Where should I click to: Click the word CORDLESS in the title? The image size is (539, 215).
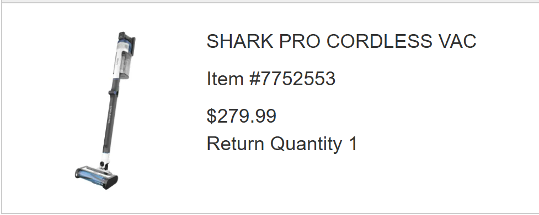click(379, 41)
